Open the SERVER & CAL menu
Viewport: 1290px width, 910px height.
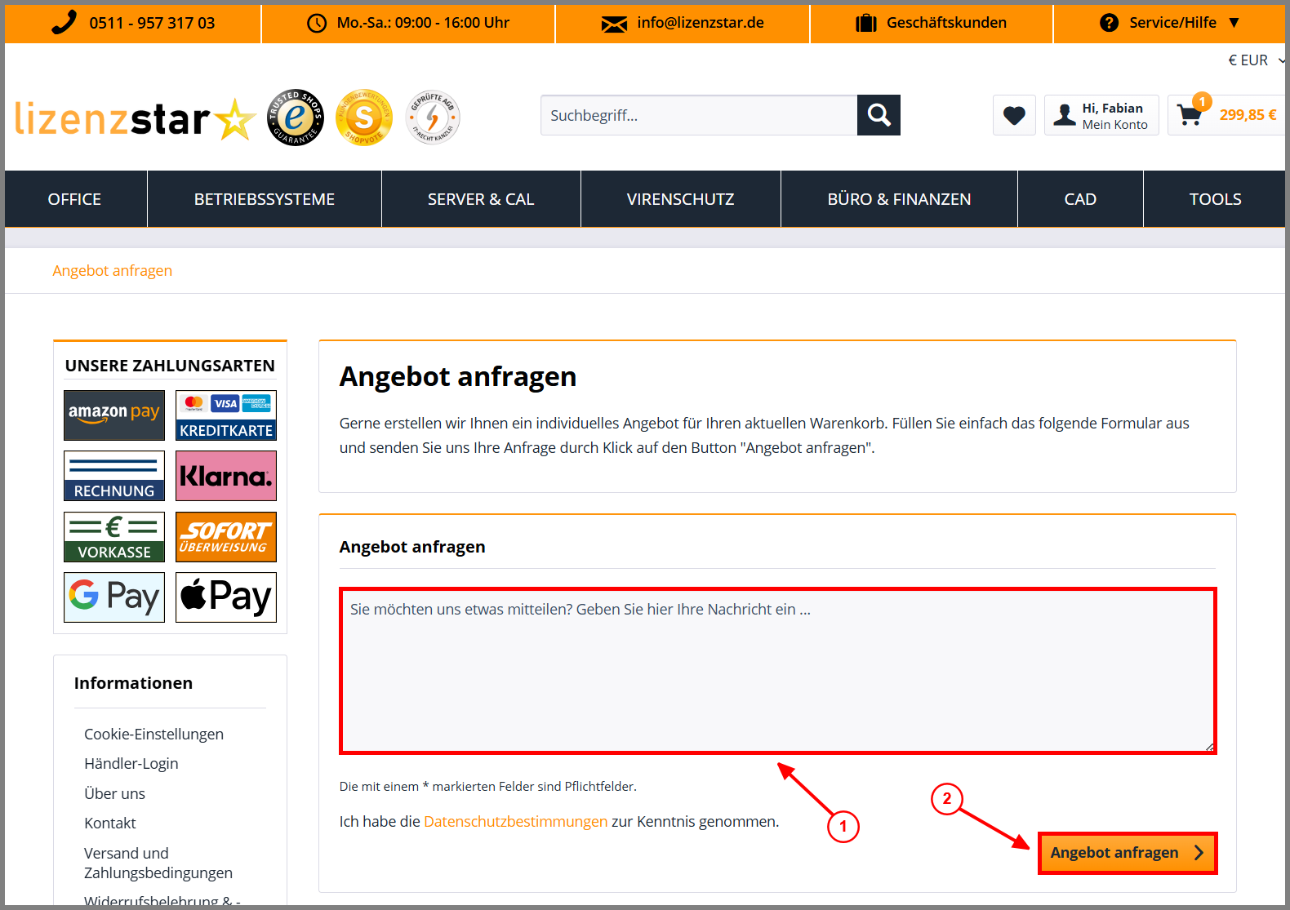pos(481,199)
